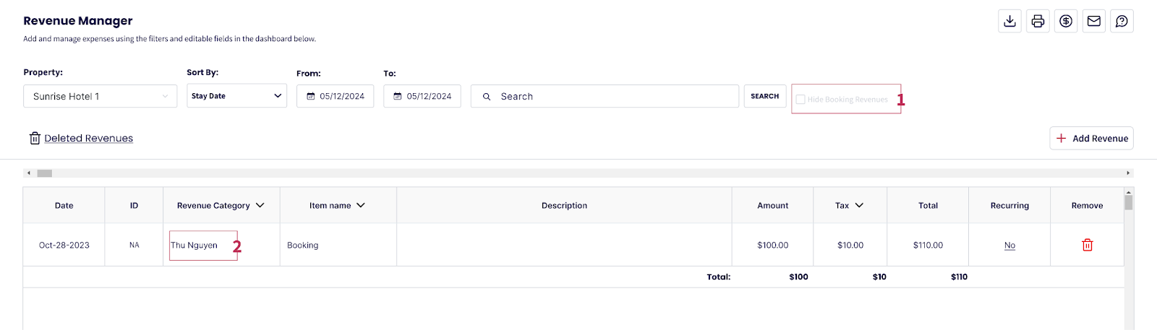This screenshot has width=1157, height=330.
Task: Click the Deleted Revenues trash icon
Action: (35, 139)
